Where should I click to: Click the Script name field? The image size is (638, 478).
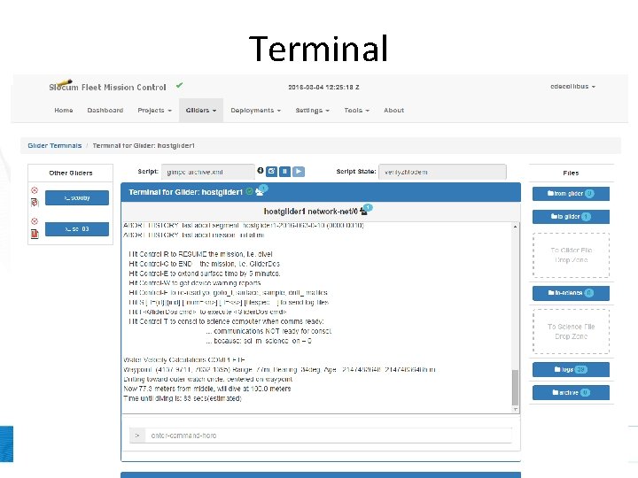coord(208,172)
